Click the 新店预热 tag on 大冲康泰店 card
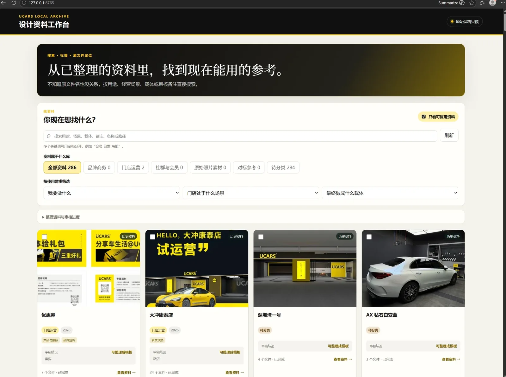 pyautogui.click(x=157, y=340)
